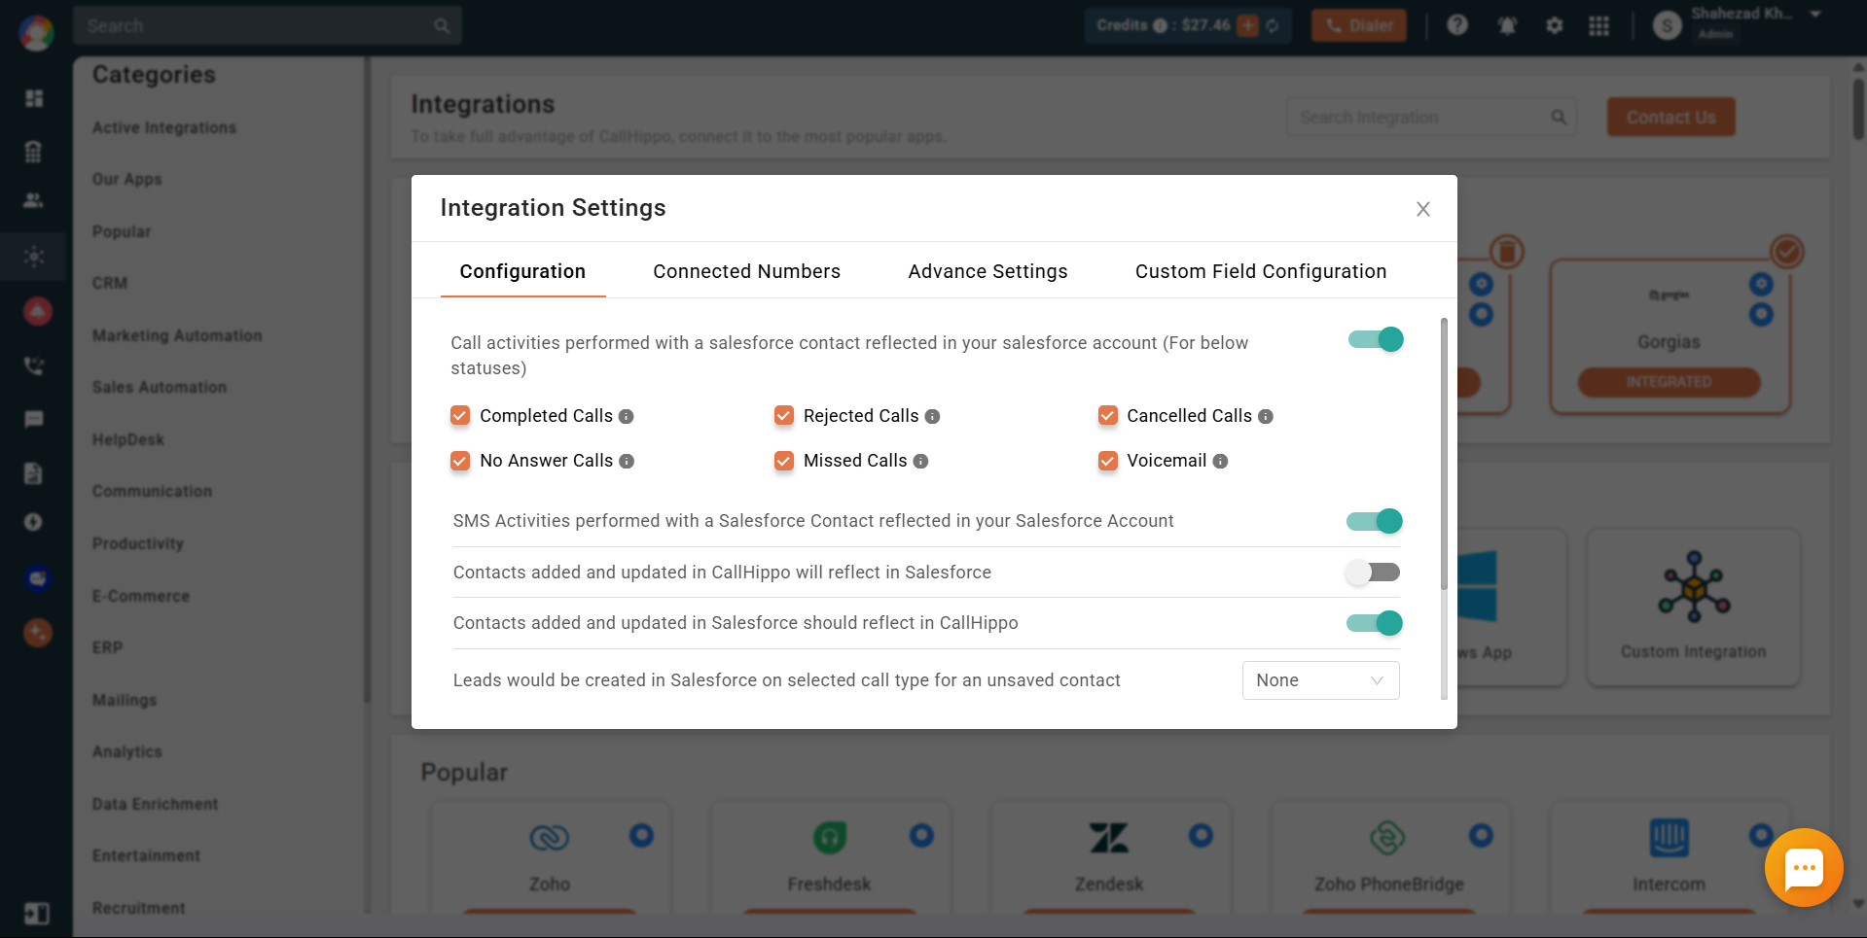This screenshot has height=938, width=1867.
Task: Click info icon next to Completed Calls
Action: 627,416
